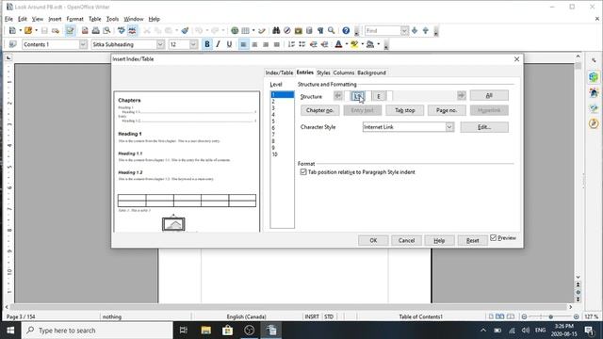
Task: Click the Format Paintbrush icon
Action: coord(185,31)
